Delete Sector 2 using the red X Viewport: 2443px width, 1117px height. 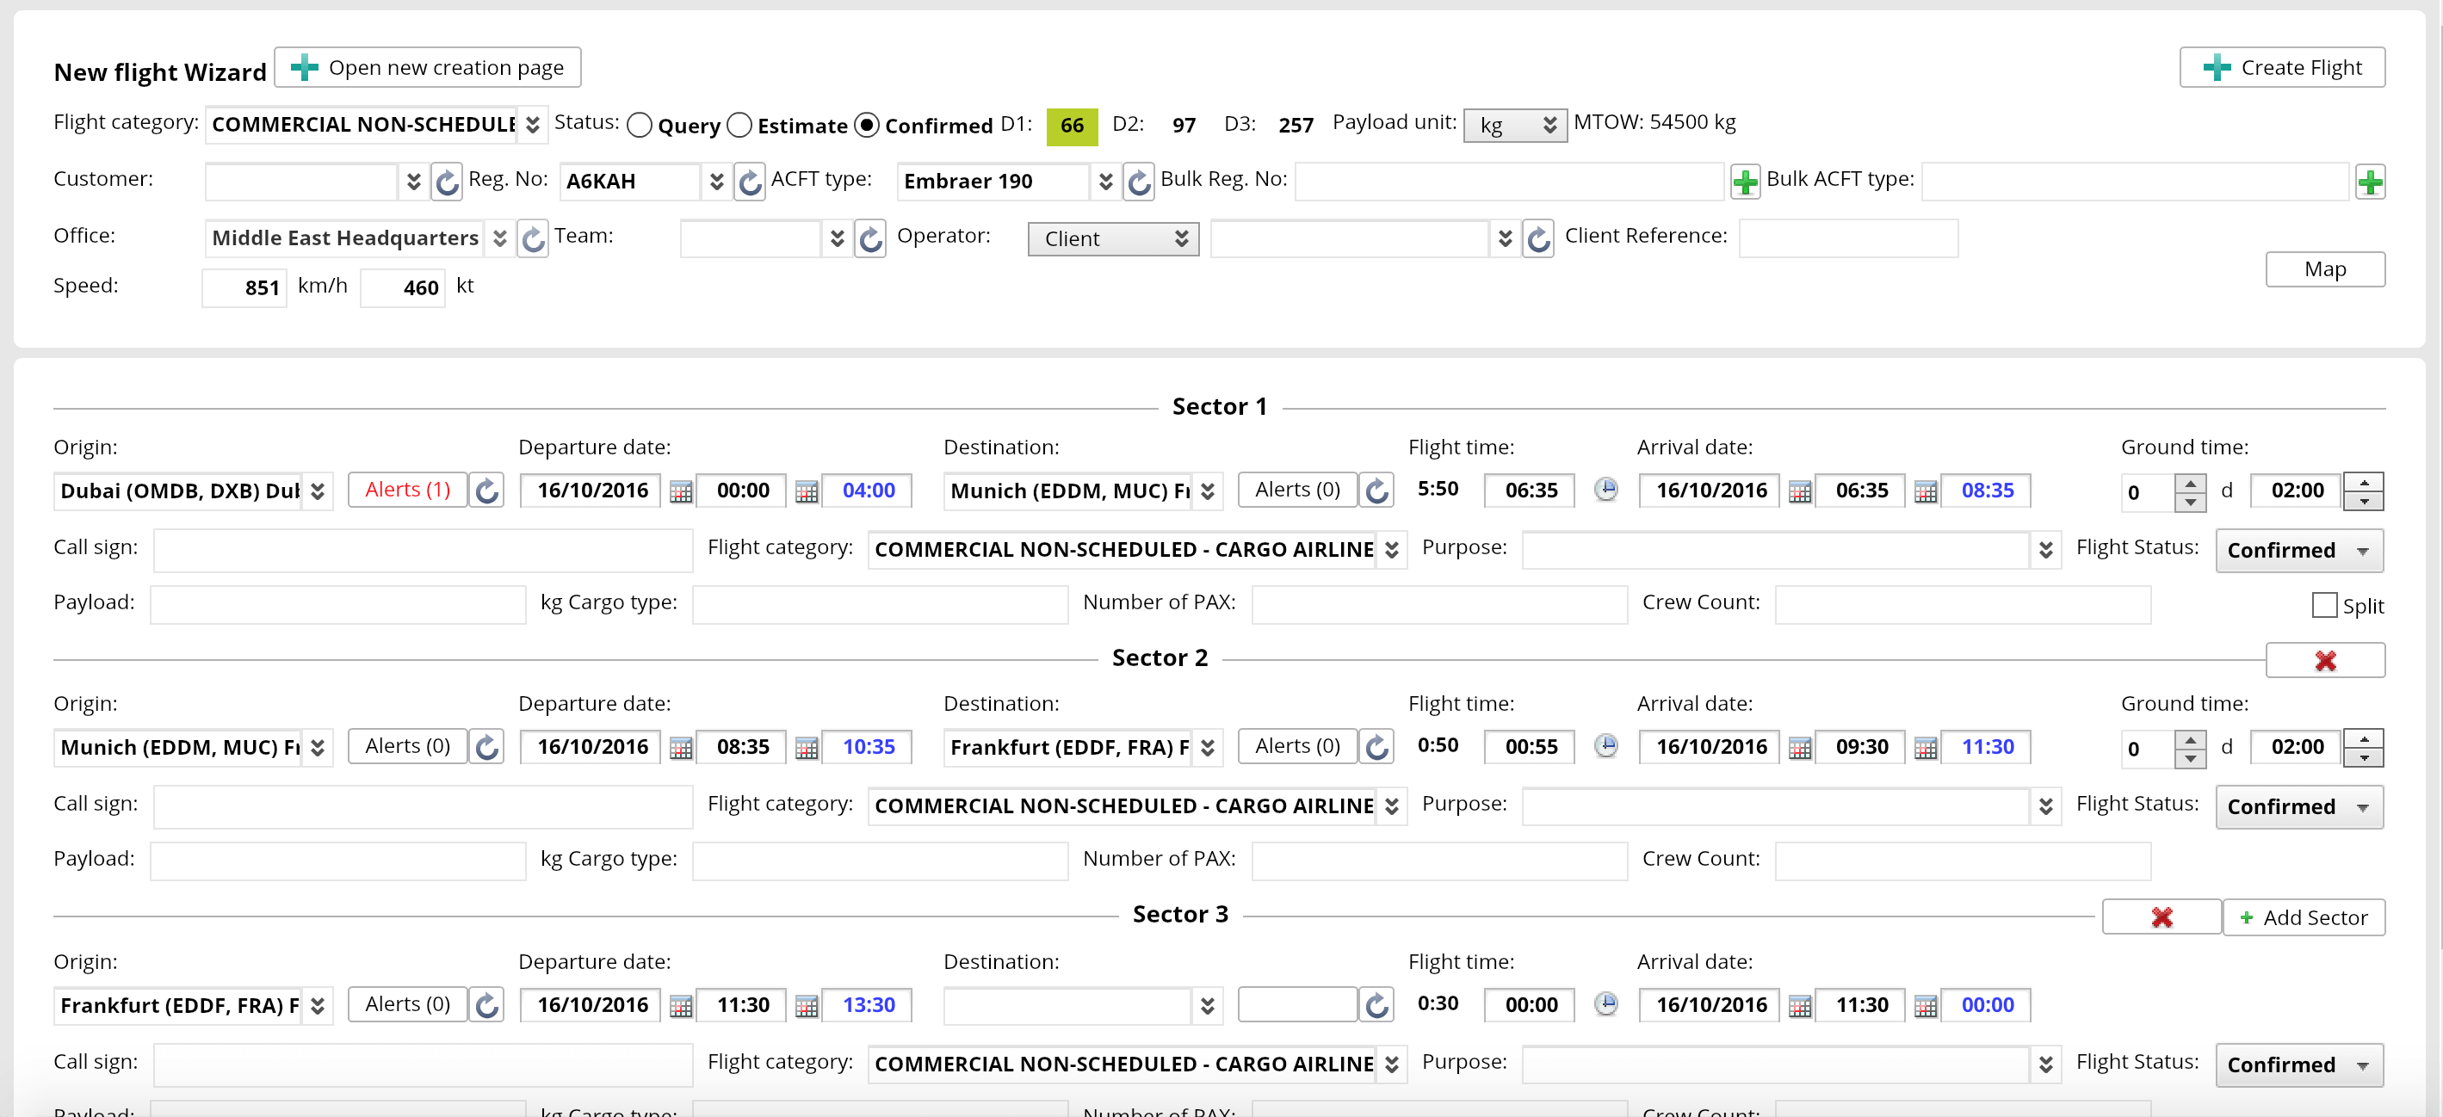pyautogui.click(x=2325, y=660)
